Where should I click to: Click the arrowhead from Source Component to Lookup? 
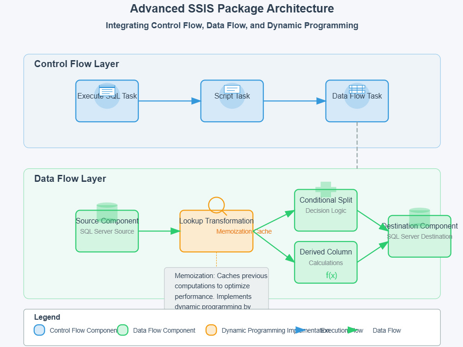pyautogui.click(x=175, y=231)
